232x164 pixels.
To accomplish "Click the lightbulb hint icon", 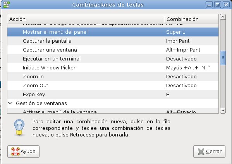I will (19, 127).
